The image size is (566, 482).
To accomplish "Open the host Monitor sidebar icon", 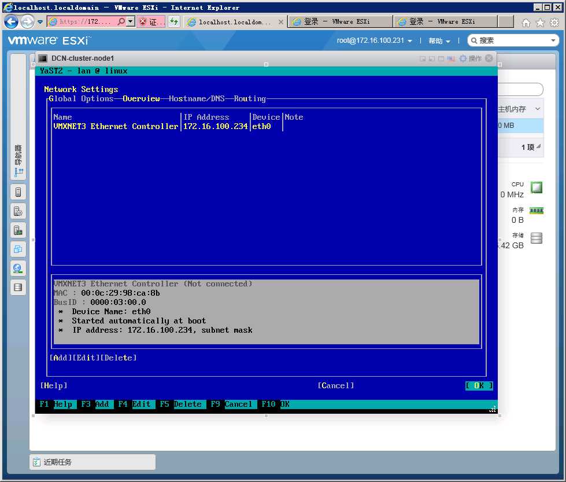I will pos(18,230).
